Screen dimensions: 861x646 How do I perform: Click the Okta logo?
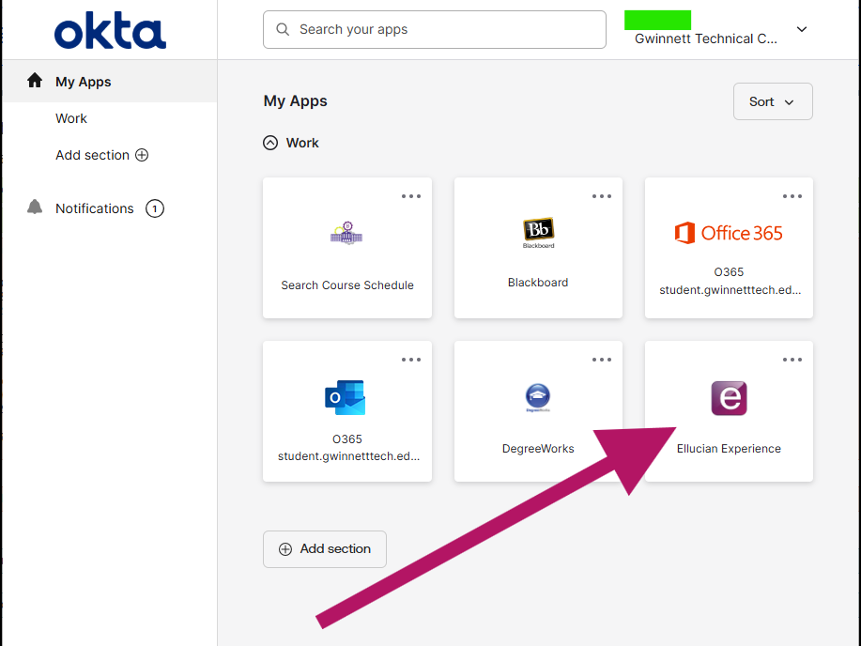pyautogui.click(x=110, y=30)
